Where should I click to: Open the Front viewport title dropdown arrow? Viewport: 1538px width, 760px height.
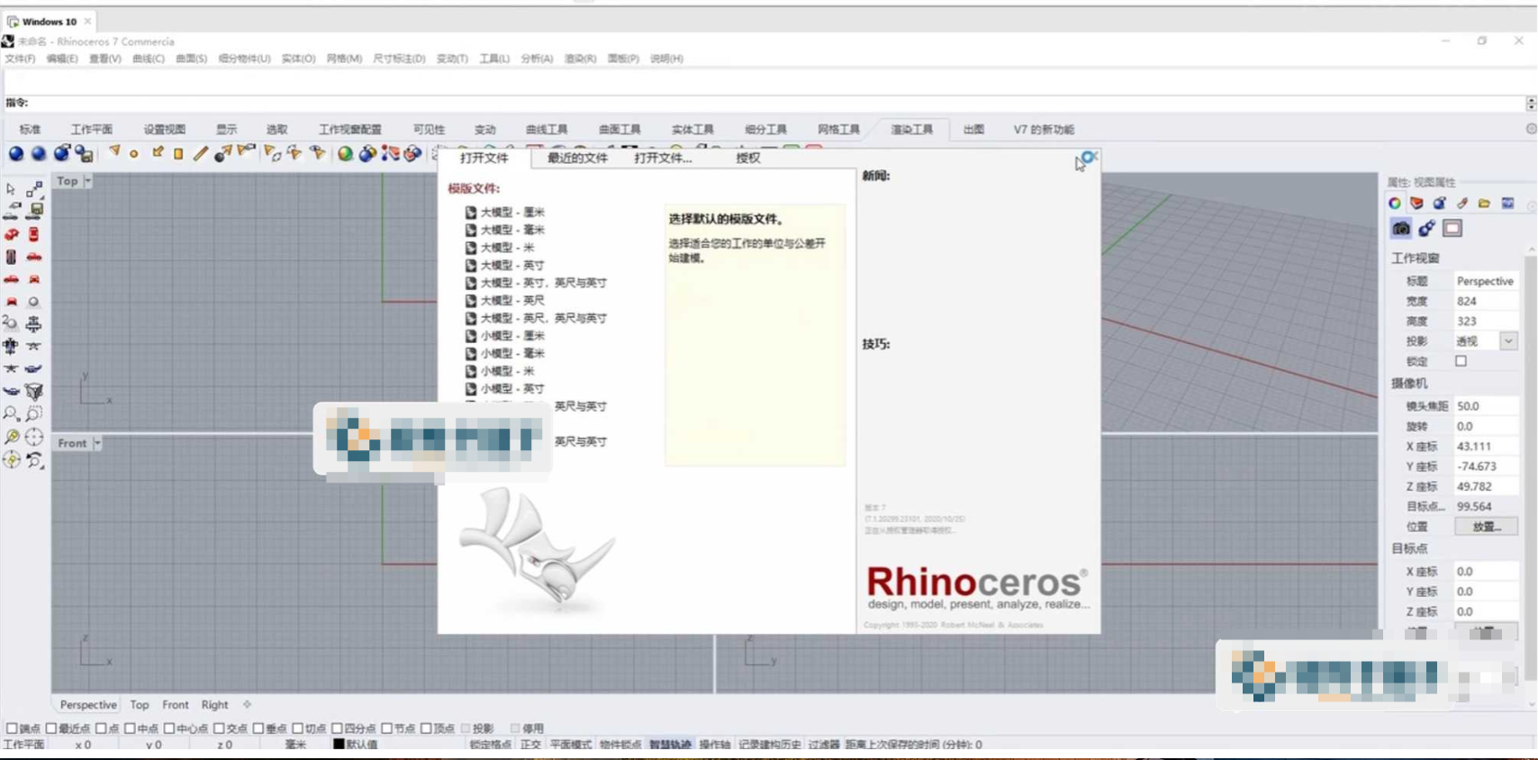pos(97,443)
